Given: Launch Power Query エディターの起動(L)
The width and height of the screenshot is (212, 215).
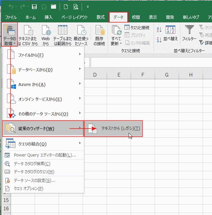Looking at the screenshot, I should click(x=43, y=155).
